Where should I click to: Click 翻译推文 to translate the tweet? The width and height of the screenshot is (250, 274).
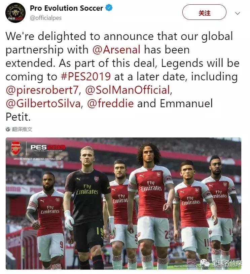22,129
